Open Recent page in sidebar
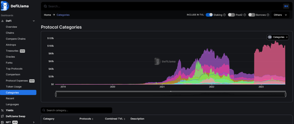This screenshot has height=124, width=294. coord(10,98)
